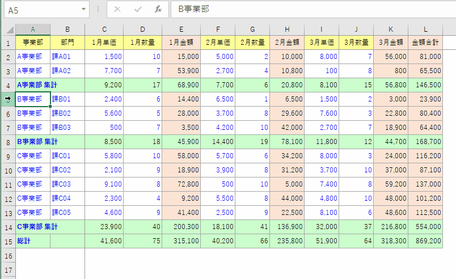Click the 課C03 cell
456x279 pixels.
pyautogui.click(x=67, y=184)
